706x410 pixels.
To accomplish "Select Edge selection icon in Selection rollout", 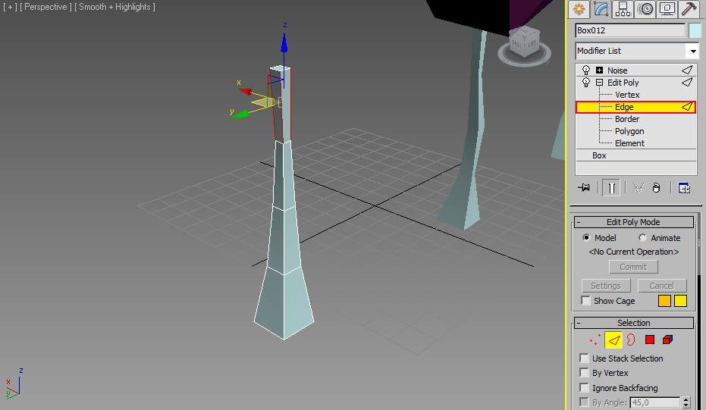I will click(x=613, y=340).
